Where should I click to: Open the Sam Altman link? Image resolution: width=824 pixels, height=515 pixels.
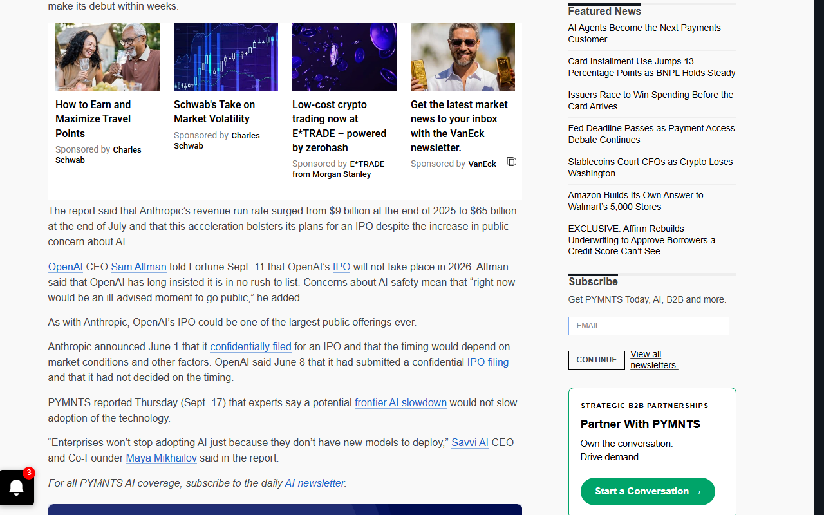point(138,267)
